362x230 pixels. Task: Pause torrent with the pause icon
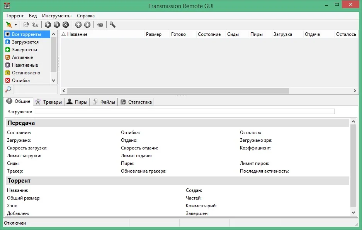pyautogui.click(x=57, y=25)
